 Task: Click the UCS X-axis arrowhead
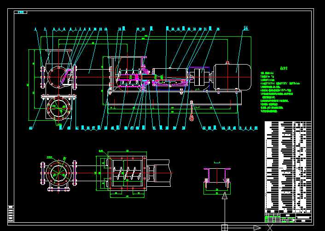coord(257,228)
